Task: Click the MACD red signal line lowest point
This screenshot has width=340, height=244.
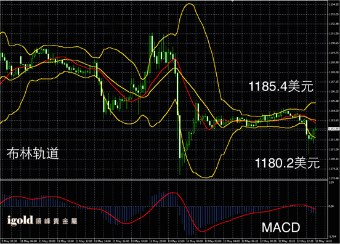Action: (x=202, y=232)
